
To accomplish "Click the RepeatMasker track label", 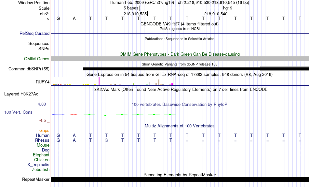I will click(36, 179).
